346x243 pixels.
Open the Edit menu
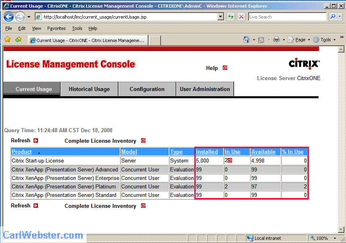coord(22,28)
